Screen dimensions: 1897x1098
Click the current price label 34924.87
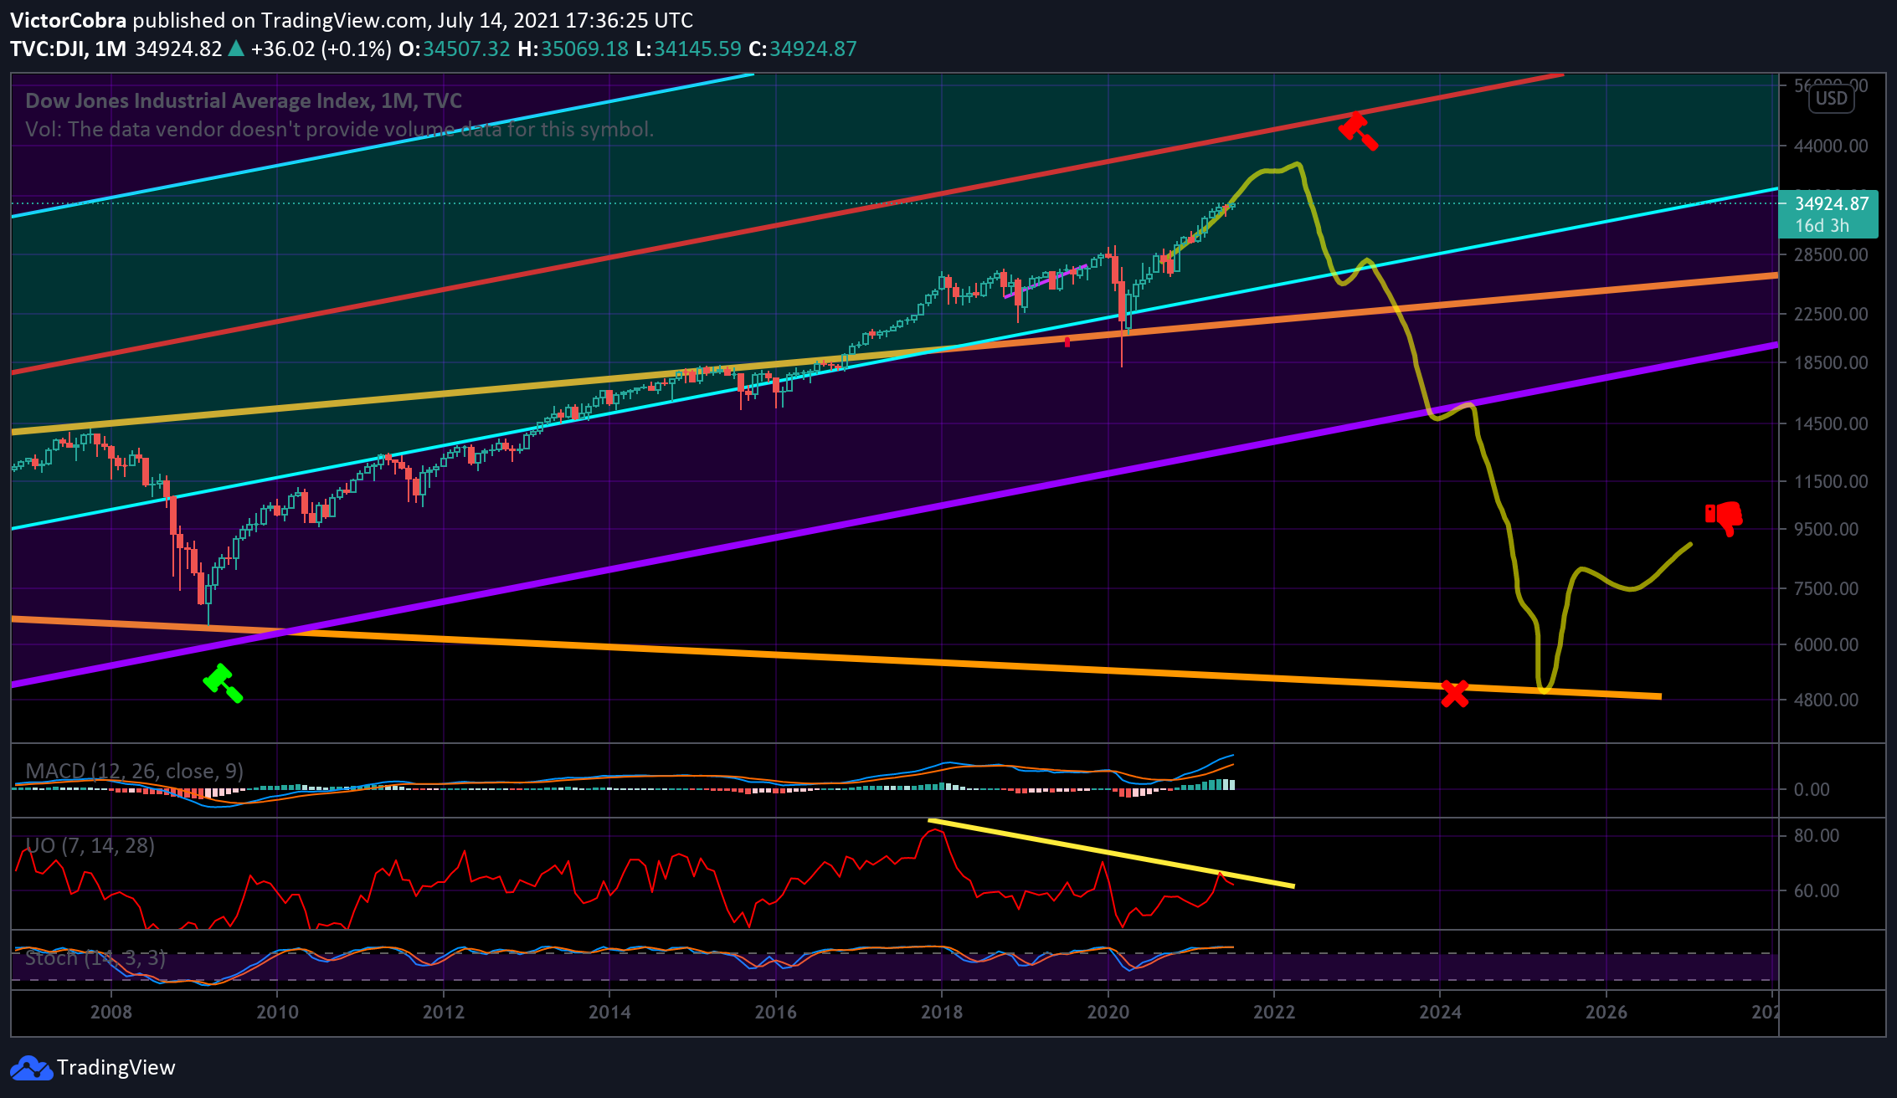pyautogui.click(x=1832, y=203)
